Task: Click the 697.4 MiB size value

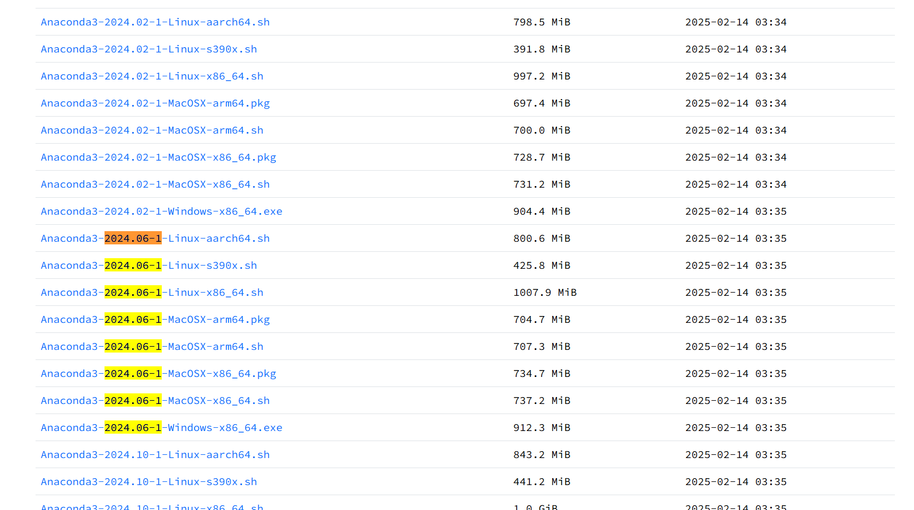Action: pyautogui.click(x=542, y=103)
